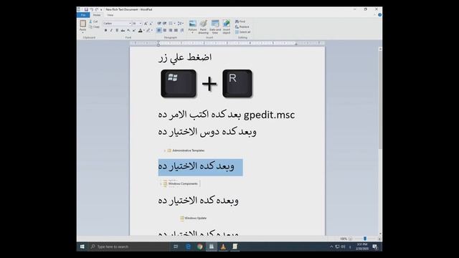The image size is (459, 258).
Task: Click Select all in Editing group
Action: (243, 32)
